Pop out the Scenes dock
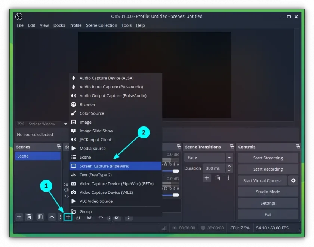This screenshot has height=247, width=314. click(59, 147)
